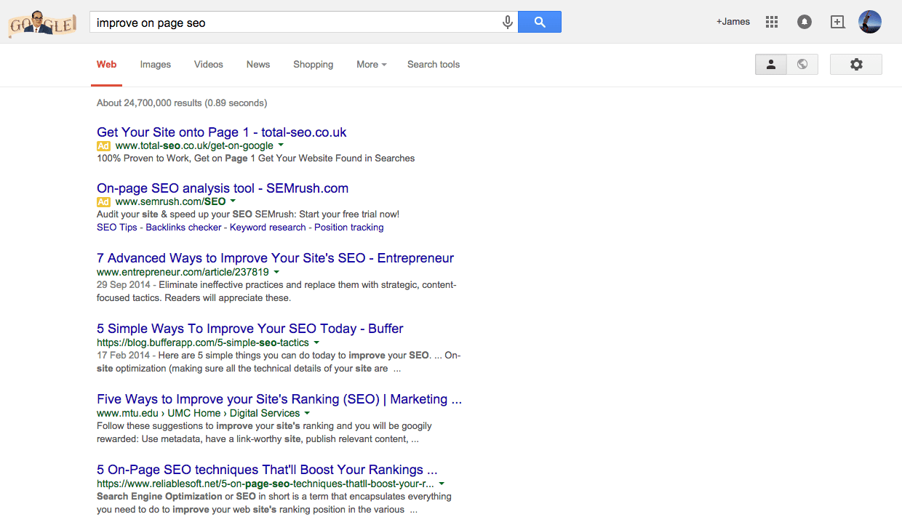Viewport: 902px width, 517px height.
Task: Click the www.entrepreneur.com/article/237819 URL text
Action: [183, 272]
